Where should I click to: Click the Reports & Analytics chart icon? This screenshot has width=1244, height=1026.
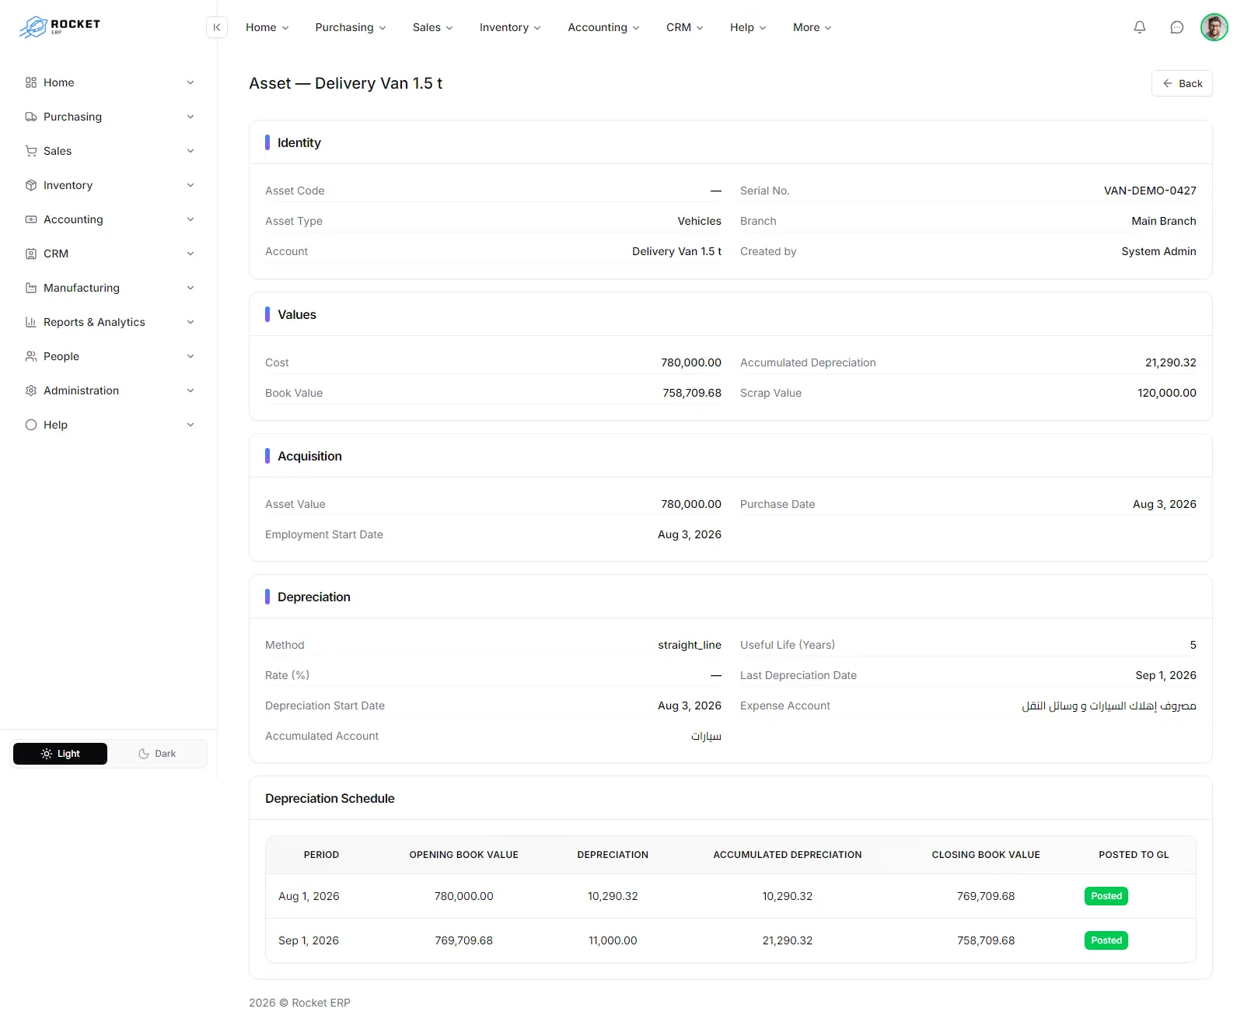[x=31, y=322]
